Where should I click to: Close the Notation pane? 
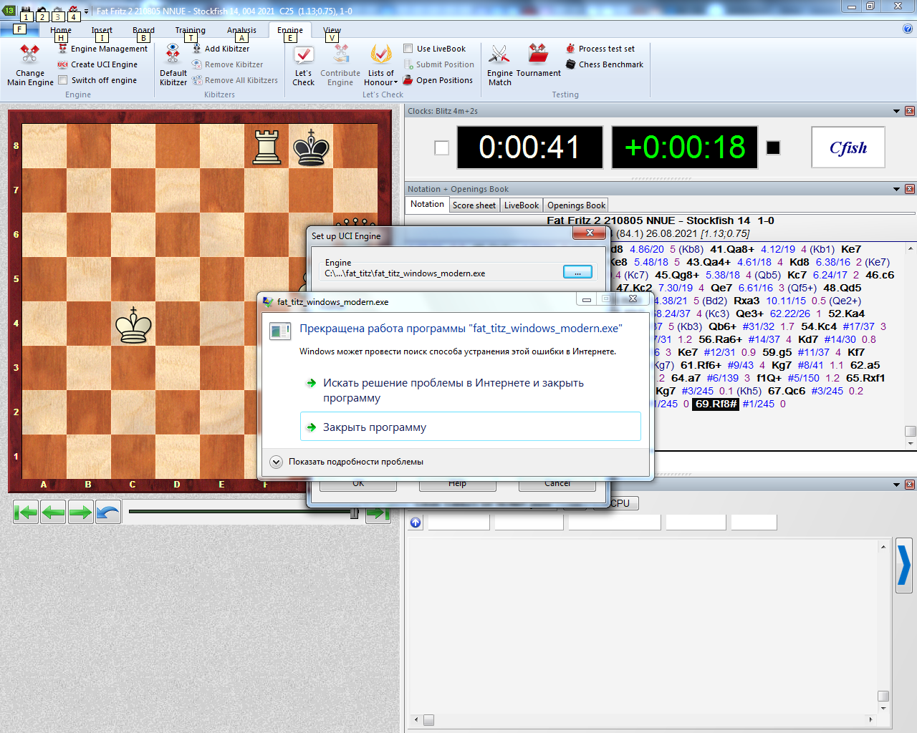(910, 189)
